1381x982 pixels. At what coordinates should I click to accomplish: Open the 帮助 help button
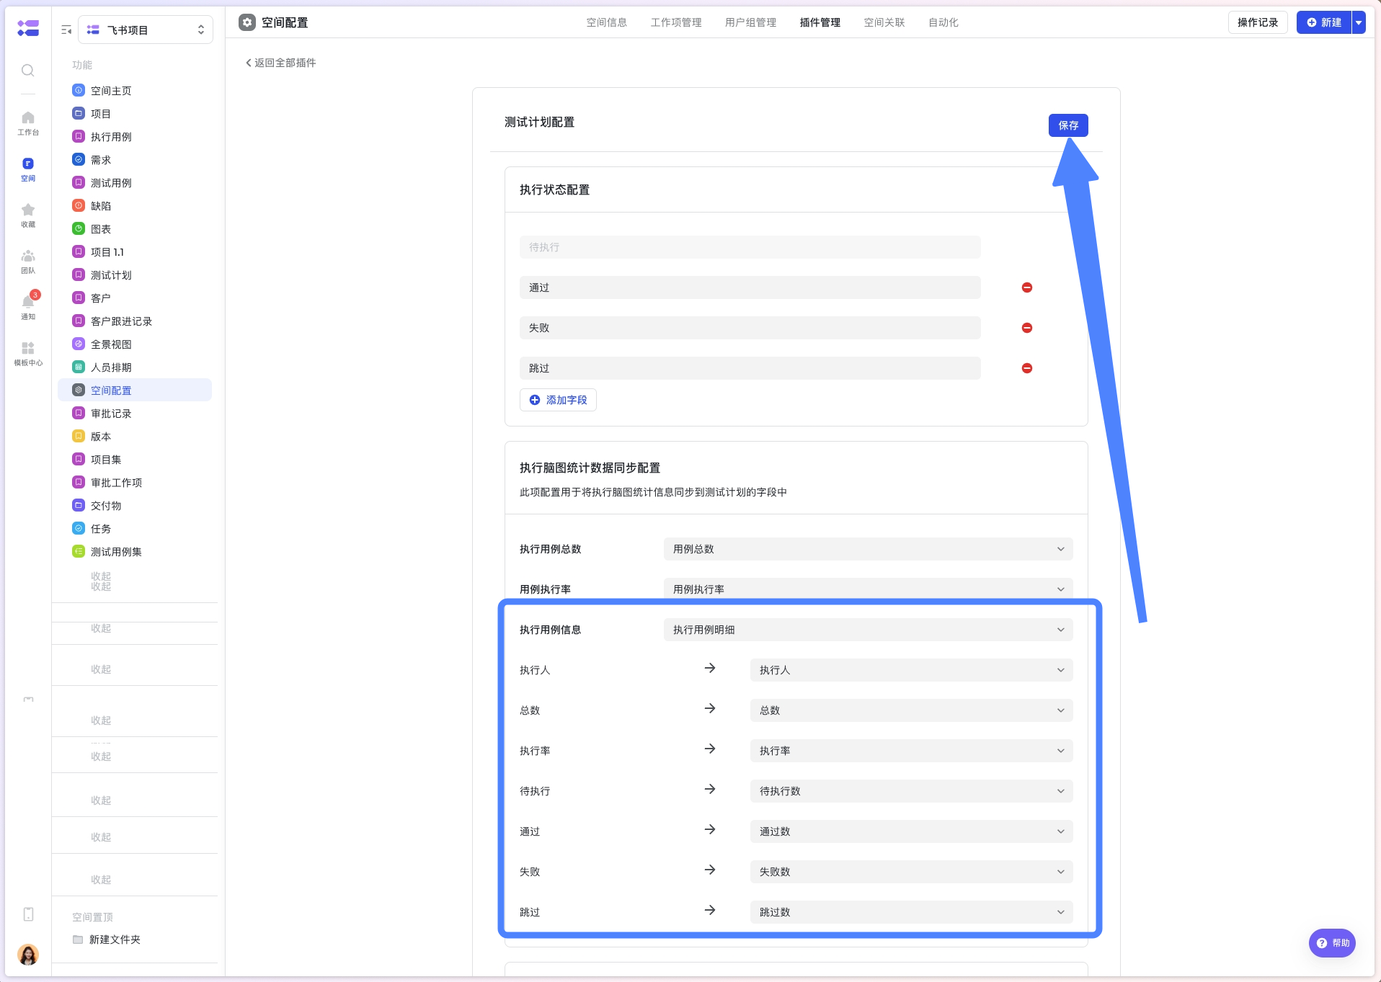(1332, 943)
